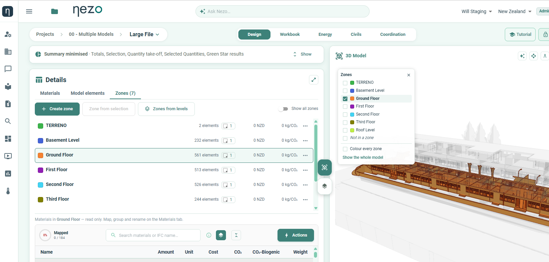
Task: Open the New Zealand region dropdown
Action: coord(515,11)
